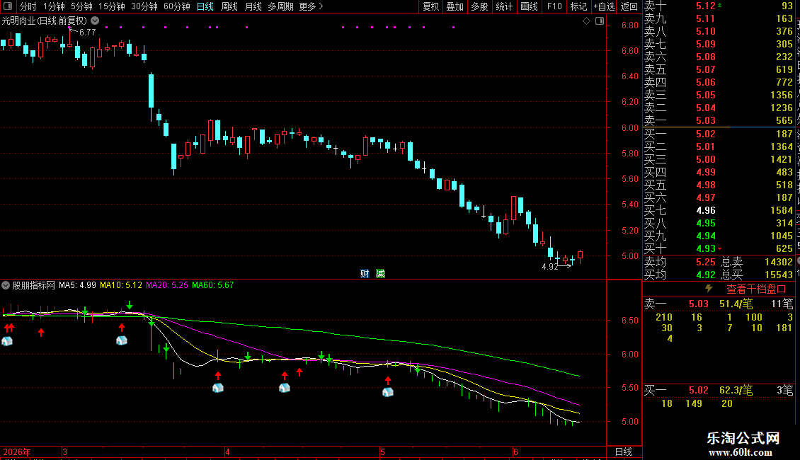Select the 1分钟 period tab
Image resolution: width=800 pixels, height=460 pixels.
coord(54,6)
